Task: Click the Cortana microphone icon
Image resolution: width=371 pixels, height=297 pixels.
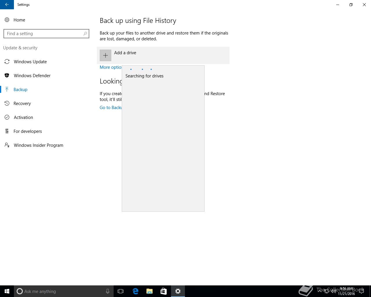Action: tap(108, 291)
